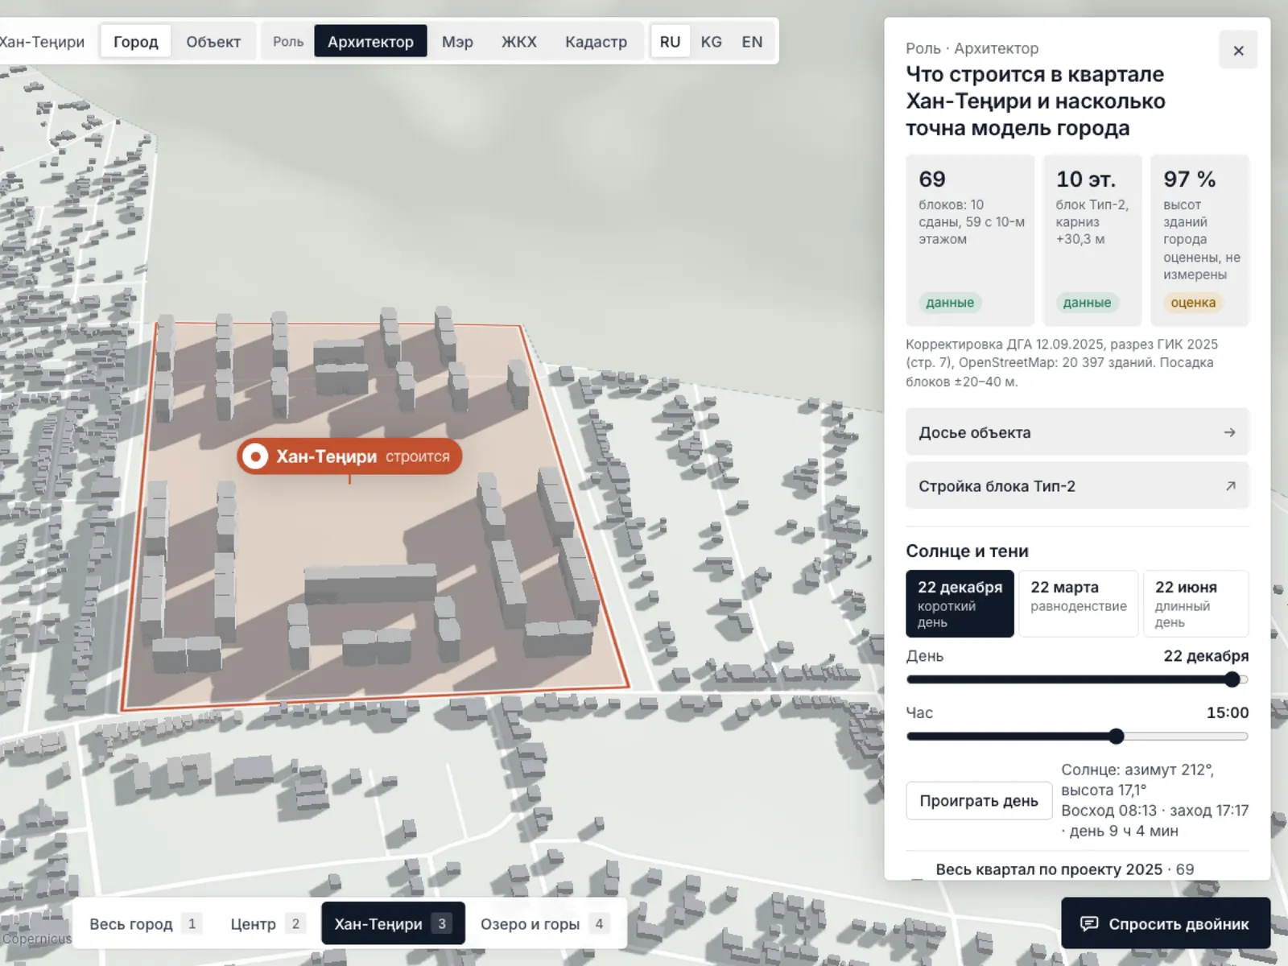1288x966 pixels.
Task: Click the external-link arrow on Стройка блока Тип-2
Action: pos(1230,485)
